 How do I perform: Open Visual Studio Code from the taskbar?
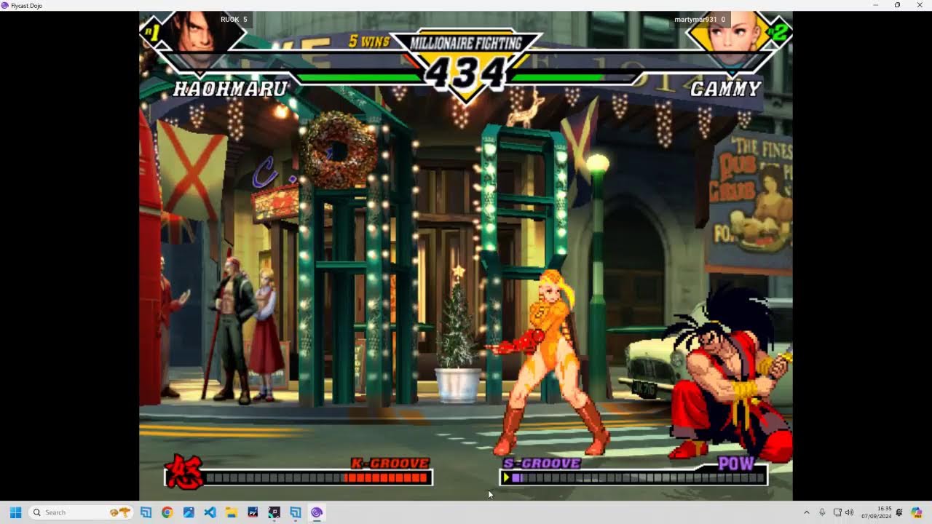pos(210,512)
